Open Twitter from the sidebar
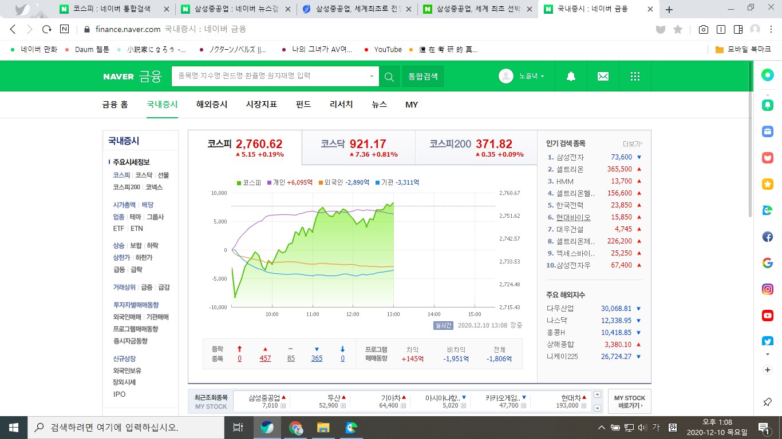The height and width of the screenshot is (439, 782). 768,341
